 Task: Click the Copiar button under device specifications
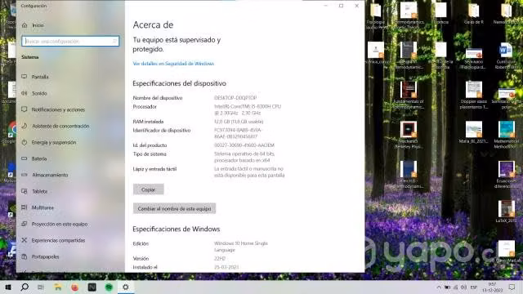[x=149, y=189]
